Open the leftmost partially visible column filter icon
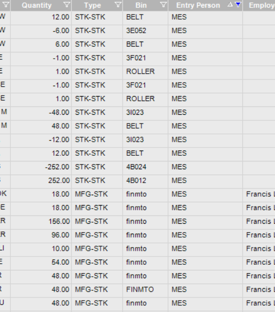Viewport: 275px width, 312px height. (x=6, y=5)
